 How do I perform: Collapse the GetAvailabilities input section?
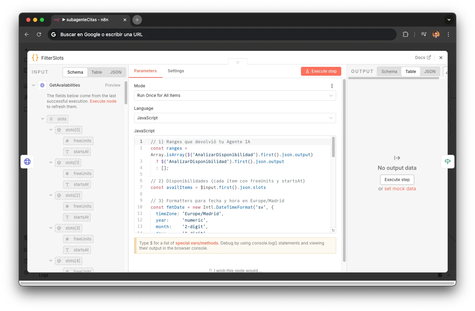[33, 85]
